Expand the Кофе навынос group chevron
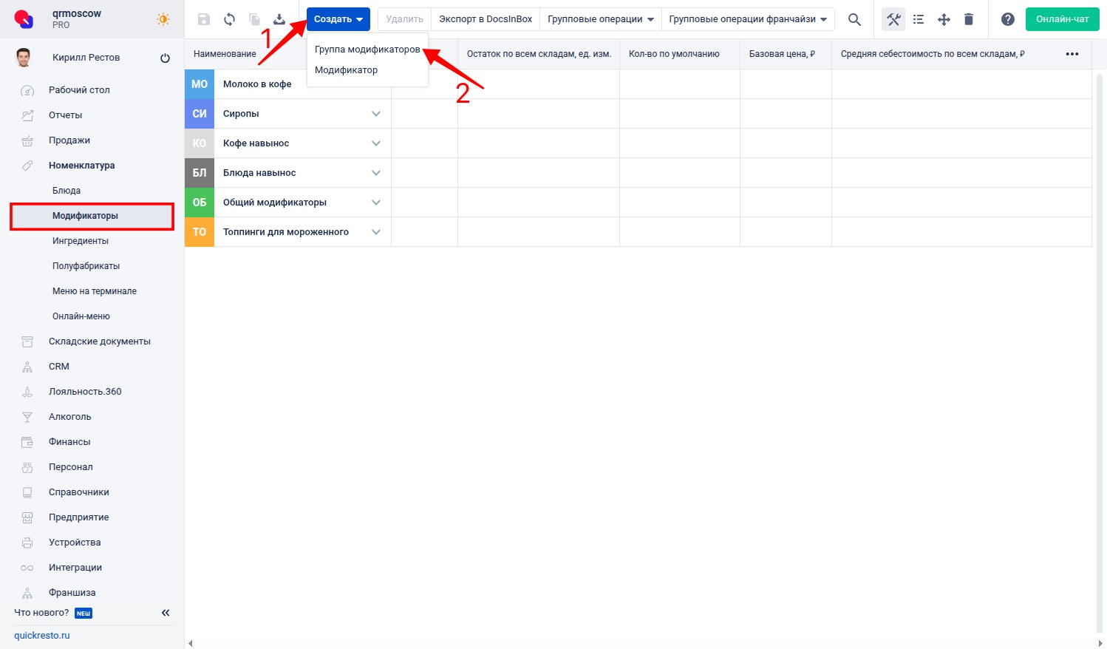The image size is (1107, 649). click(376, 143)
